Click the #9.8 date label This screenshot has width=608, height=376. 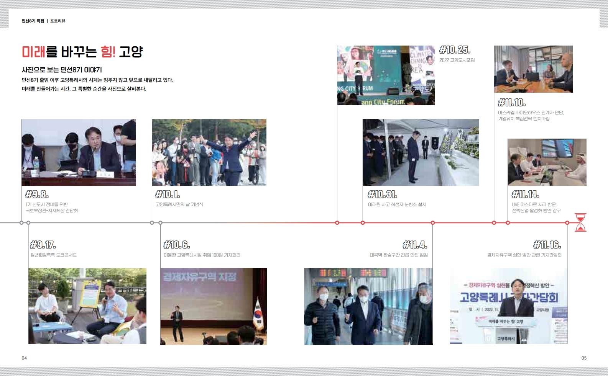pyautogui.click(x=37, y=194)
